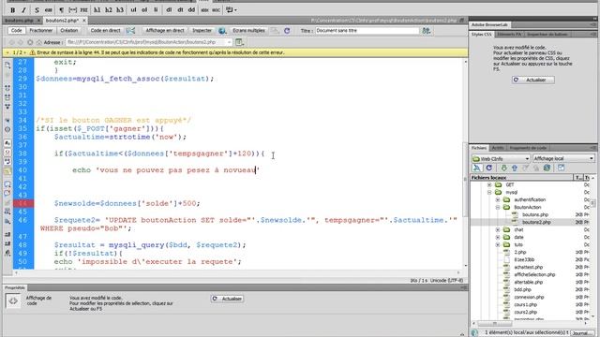
Task: Insert ordered list (ol) tag
Action: (x=144, y=10)
